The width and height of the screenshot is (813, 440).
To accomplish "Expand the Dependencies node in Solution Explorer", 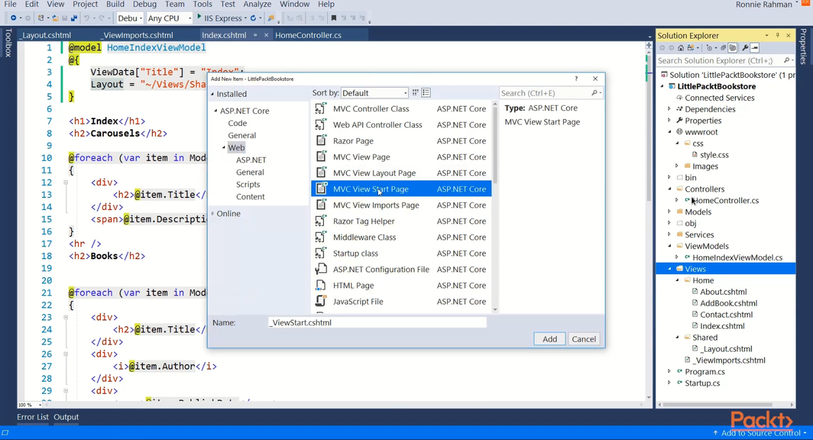I will coord(669,109).
